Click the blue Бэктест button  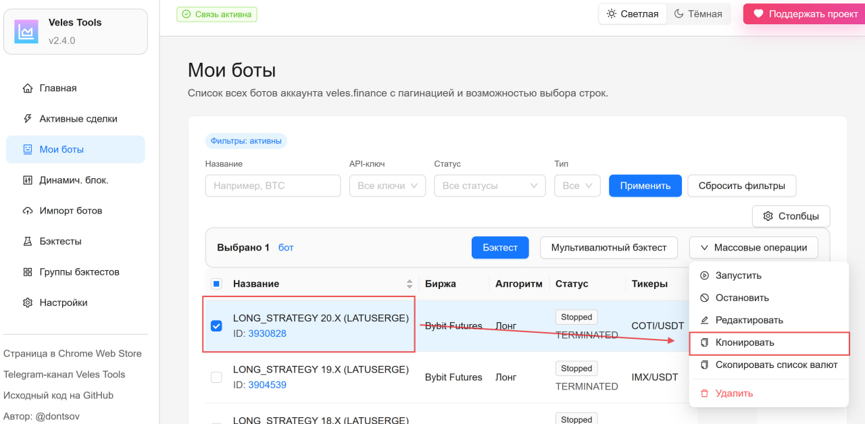pos(500,247)
